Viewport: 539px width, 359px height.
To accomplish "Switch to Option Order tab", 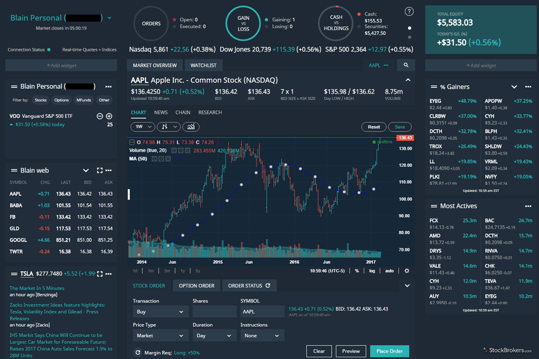I will point(197,285).
